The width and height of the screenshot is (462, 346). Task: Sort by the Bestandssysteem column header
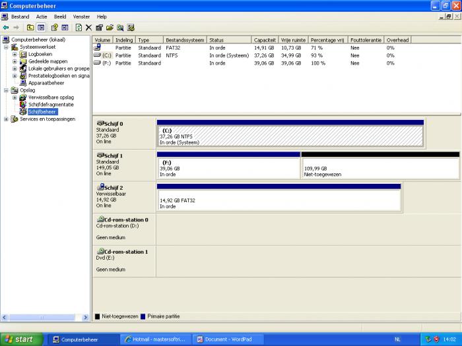click(185, 40)
